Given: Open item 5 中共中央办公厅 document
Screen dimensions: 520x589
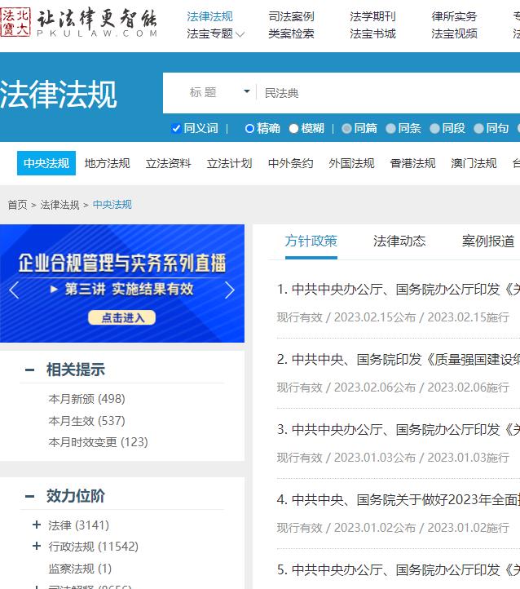Looking at the screenshot, I should [399, 570].
